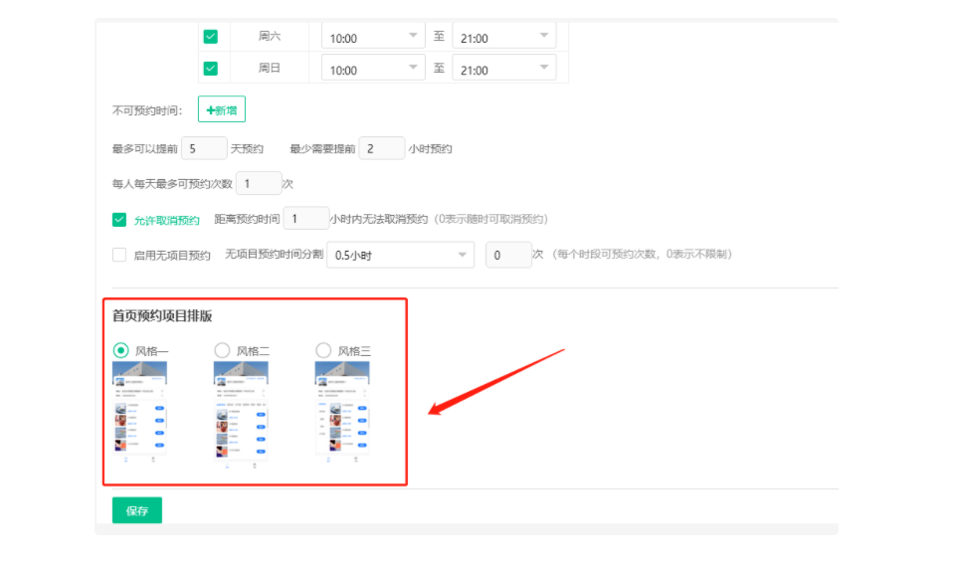Click the max advance days field
959x572 pixels.
204,149
